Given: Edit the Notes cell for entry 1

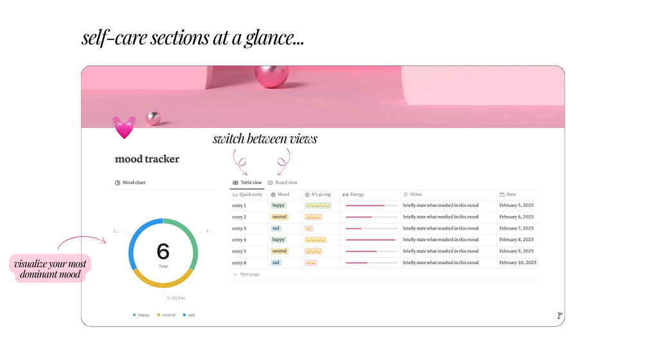Looking at the screenshot, I should pyautogui.click(x=441, y=206).
